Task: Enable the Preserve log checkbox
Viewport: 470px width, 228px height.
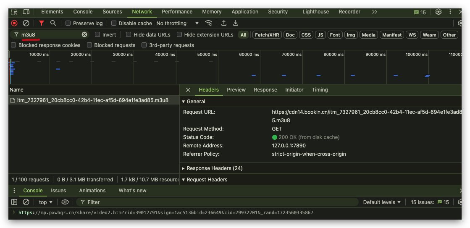Action: click(68, 23)
